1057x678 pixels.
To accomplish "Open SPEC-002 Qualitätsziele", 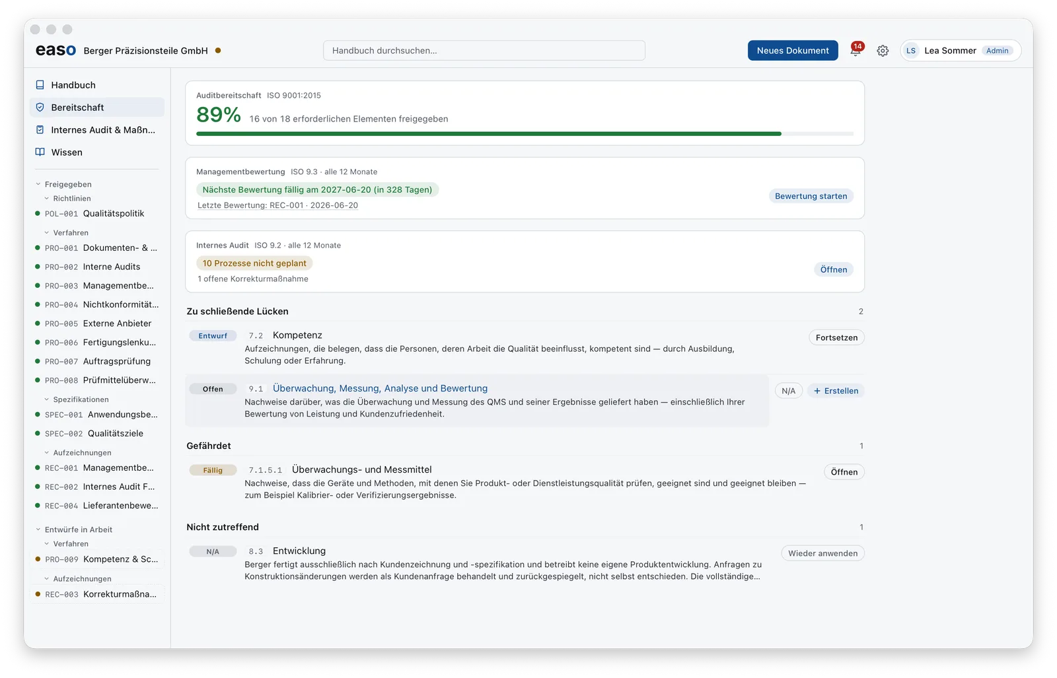I will (x=97, y=434).
